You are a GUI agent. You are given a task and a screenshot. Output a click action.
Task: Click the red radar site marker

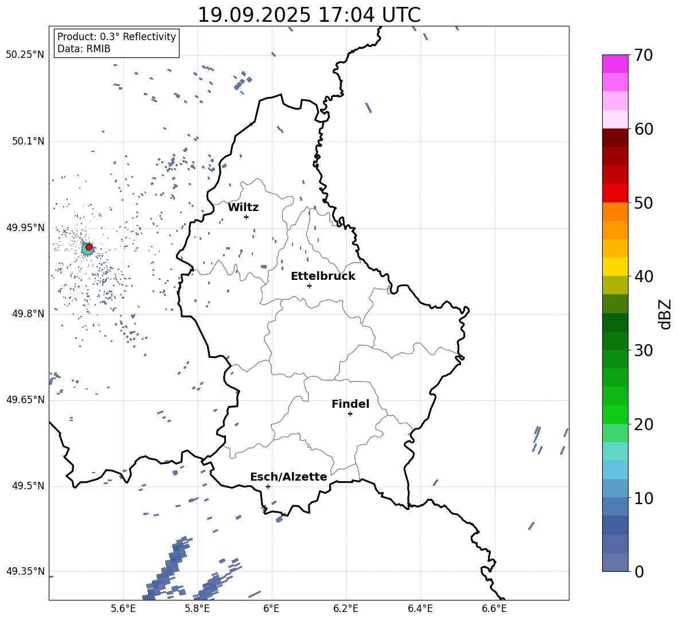coord(89,247)
